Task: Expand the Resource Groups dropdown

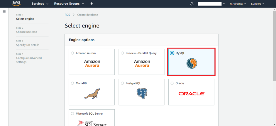Action: 69,4
